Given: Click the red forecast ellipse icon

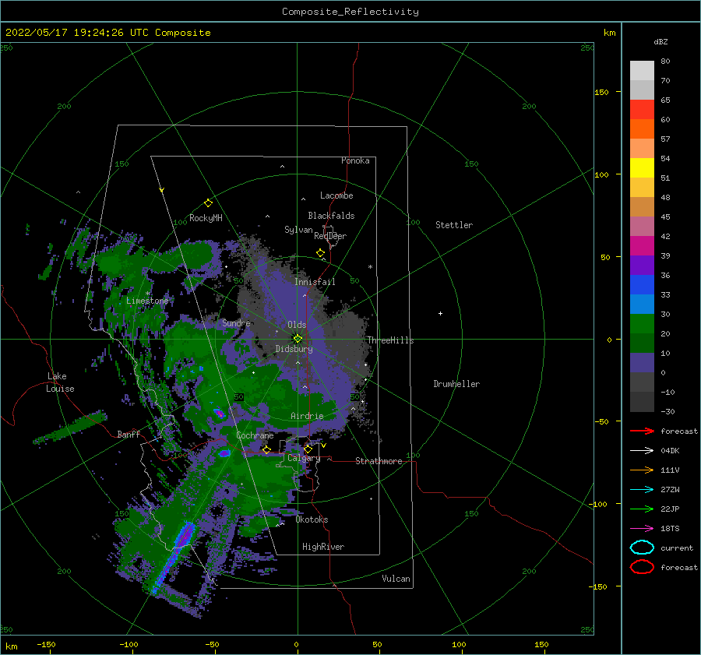Looking at the screenshot, I should tap(642, 567).
